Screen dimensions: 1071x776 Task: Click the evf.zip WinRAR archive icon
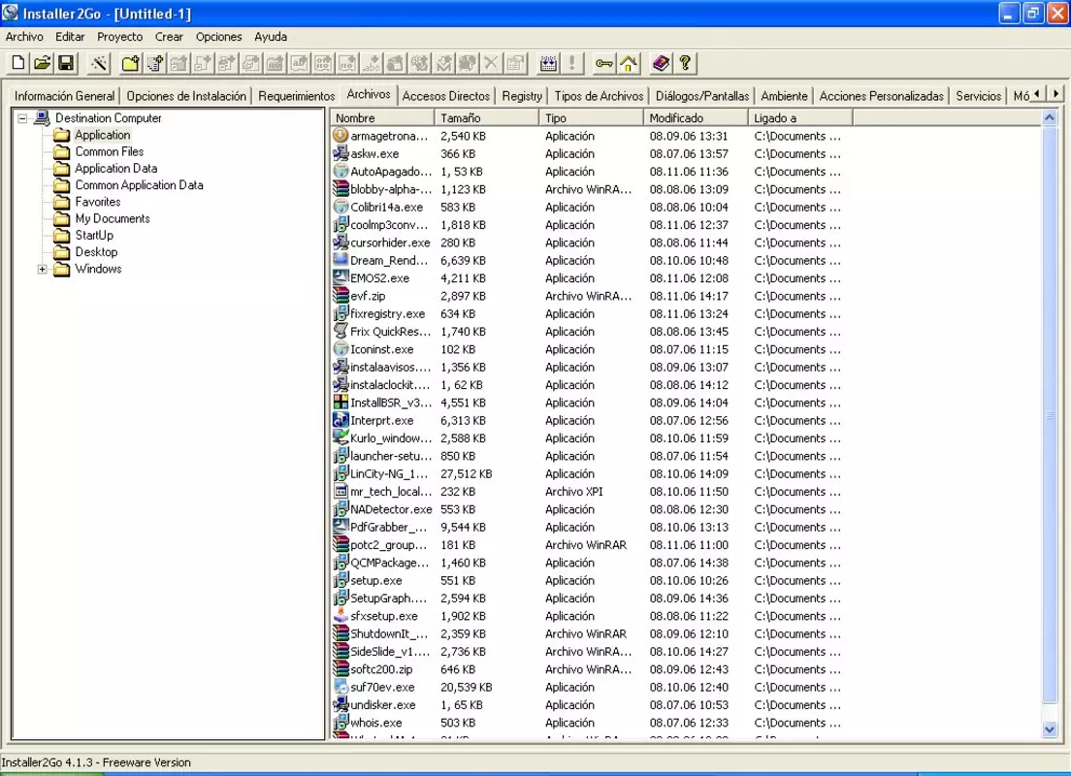(x=341, y=295)
